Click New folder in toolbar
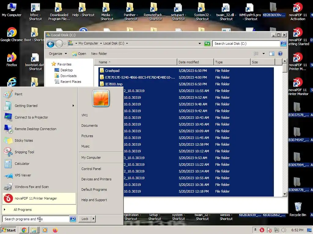This screenshot has height=234, width=313. [99, 54]
